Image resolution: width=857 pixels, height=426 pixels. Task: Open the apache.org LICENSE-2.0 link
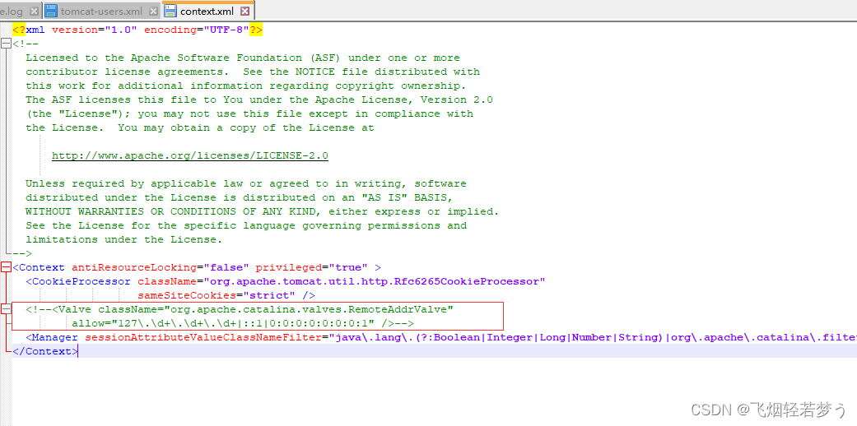point(189,155)
